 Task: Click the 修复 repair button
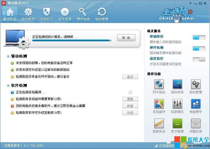click(130, 106)
